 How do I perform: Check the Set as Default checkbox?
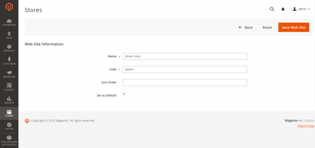[x=124, y=94]
